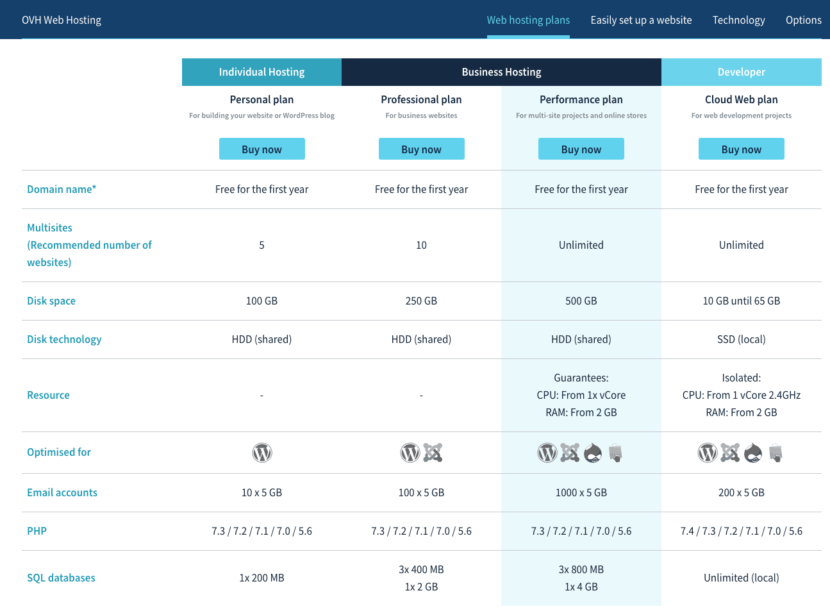This screenshot has width=830, height=611.
Task: Click 'For web development projects' subtitle
Action: 742,115
